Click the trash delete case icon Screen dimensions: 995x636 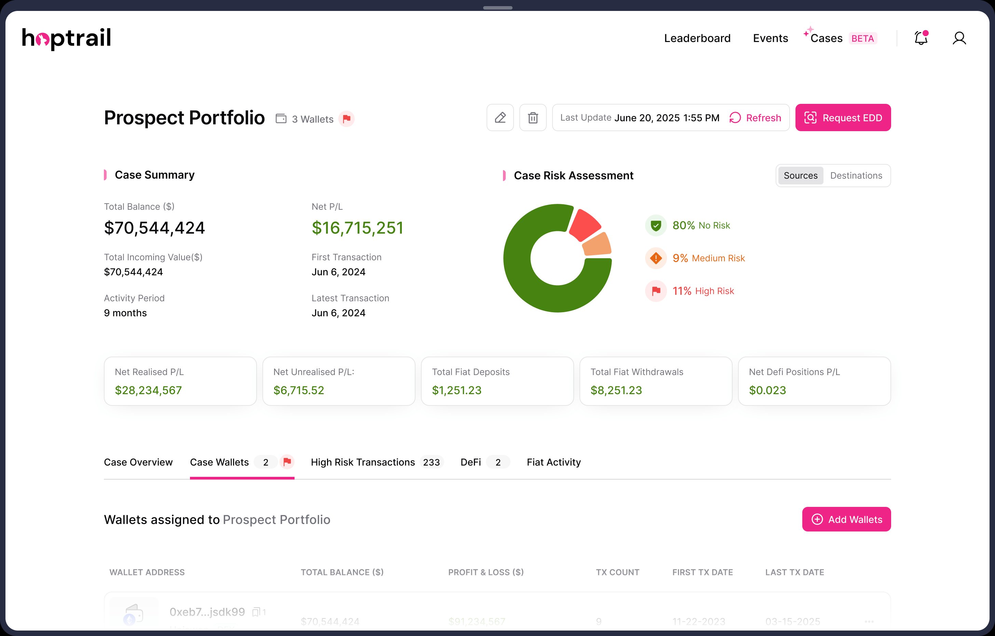tap(533, 118)
